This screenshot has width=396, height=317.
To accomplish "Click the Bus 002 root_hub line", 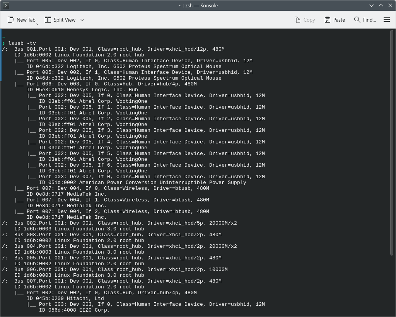I will [x=119, y=223].
